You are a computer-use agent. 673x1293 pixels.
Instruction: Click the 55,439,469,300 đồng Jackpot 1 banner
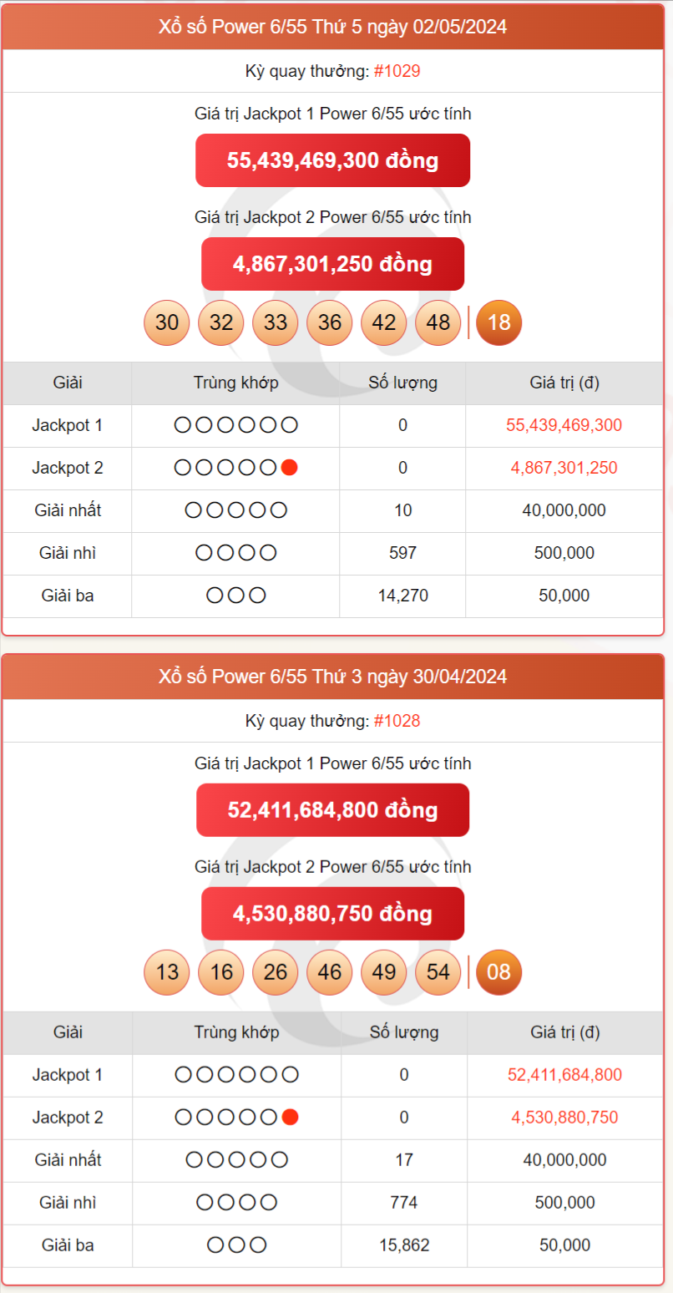pyautogui.click(x=332, y=160)
